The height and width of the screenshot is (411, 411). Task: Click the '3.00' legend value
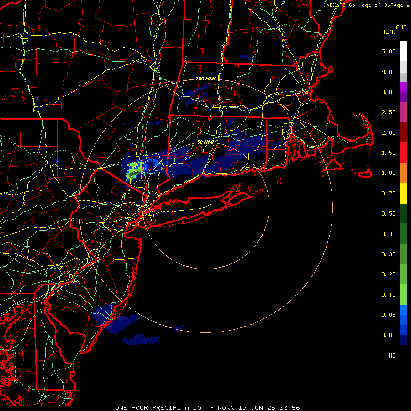[x=389, y=92]
